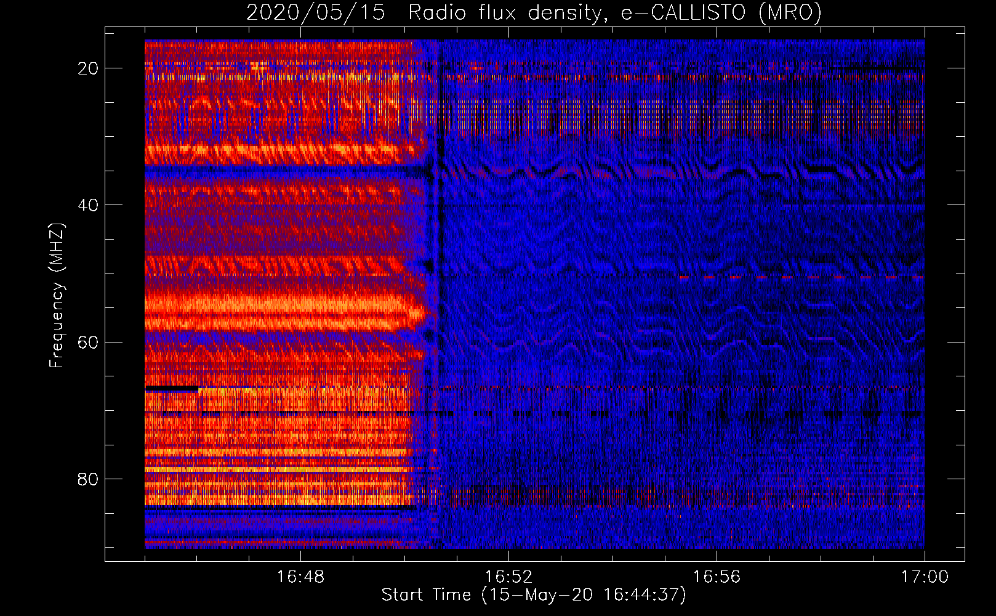The height and width of the screenshot is (616, 996).
Task: Click the time tick label "16:52"
Action: tap(508, 577)
